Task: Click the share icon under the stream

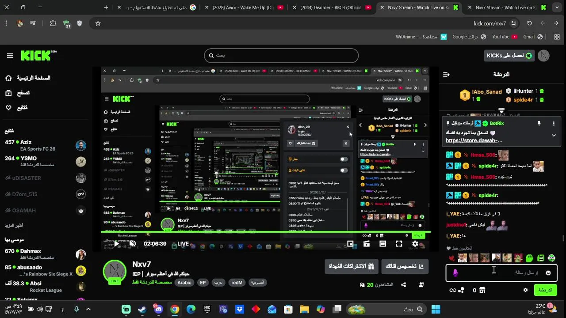Action: point(403,285)
